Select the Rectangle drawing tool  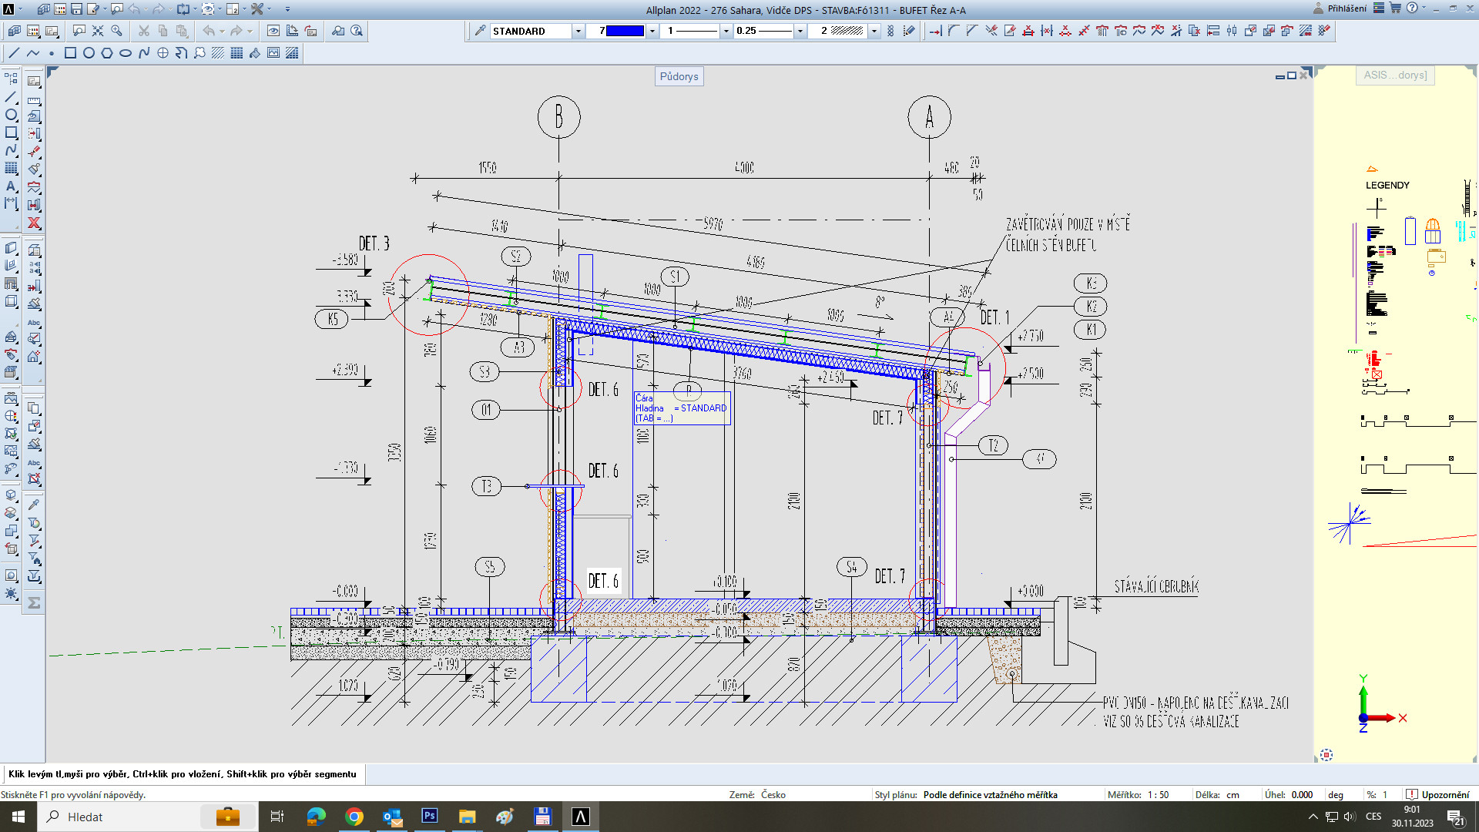[70, 53]
